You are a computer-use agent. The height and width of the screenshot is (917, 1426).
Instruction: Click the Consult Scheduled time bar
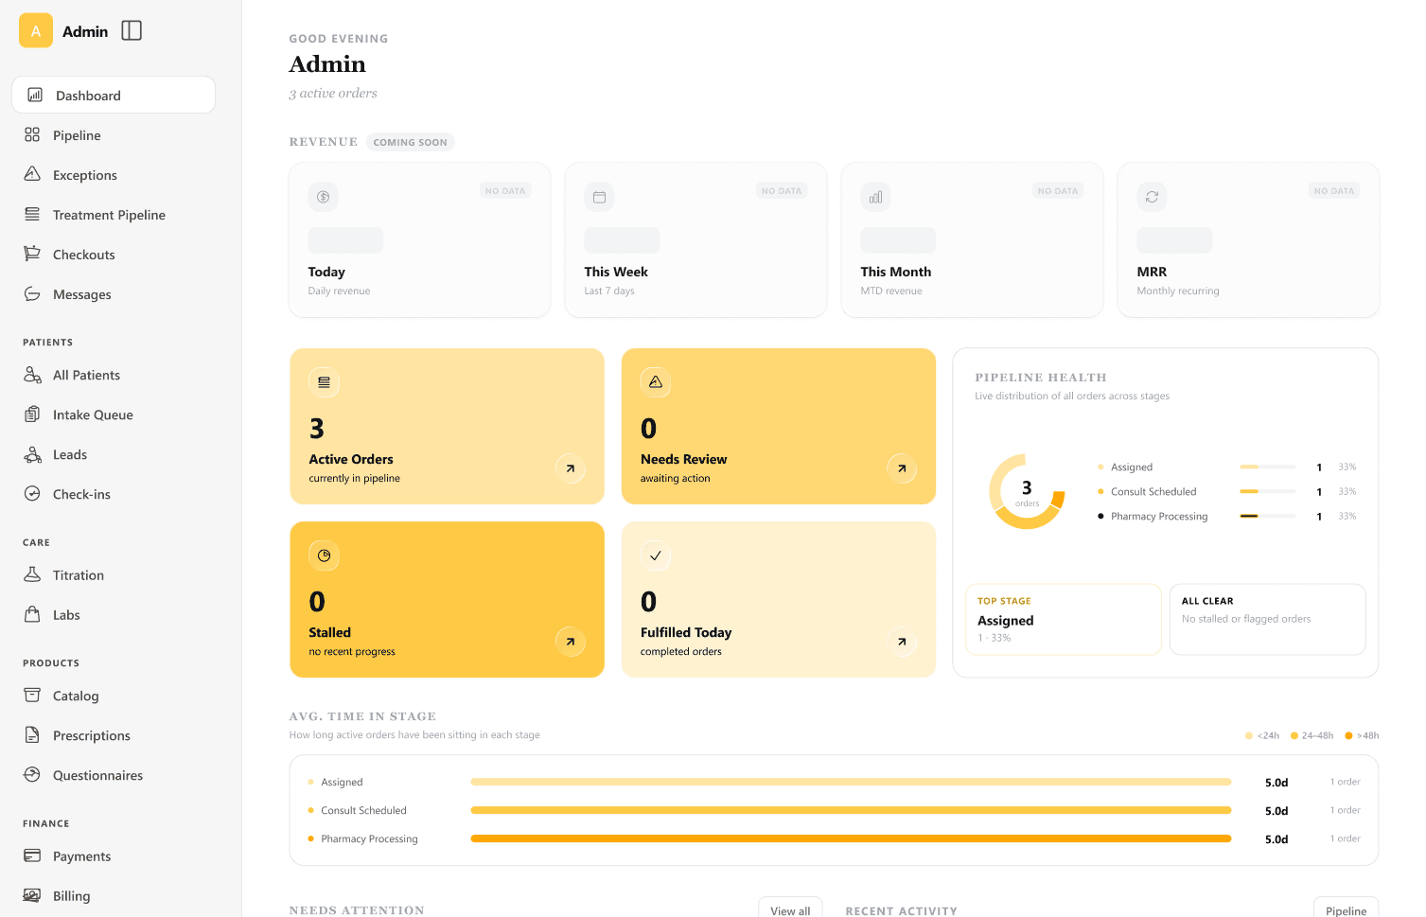[851, 810]
